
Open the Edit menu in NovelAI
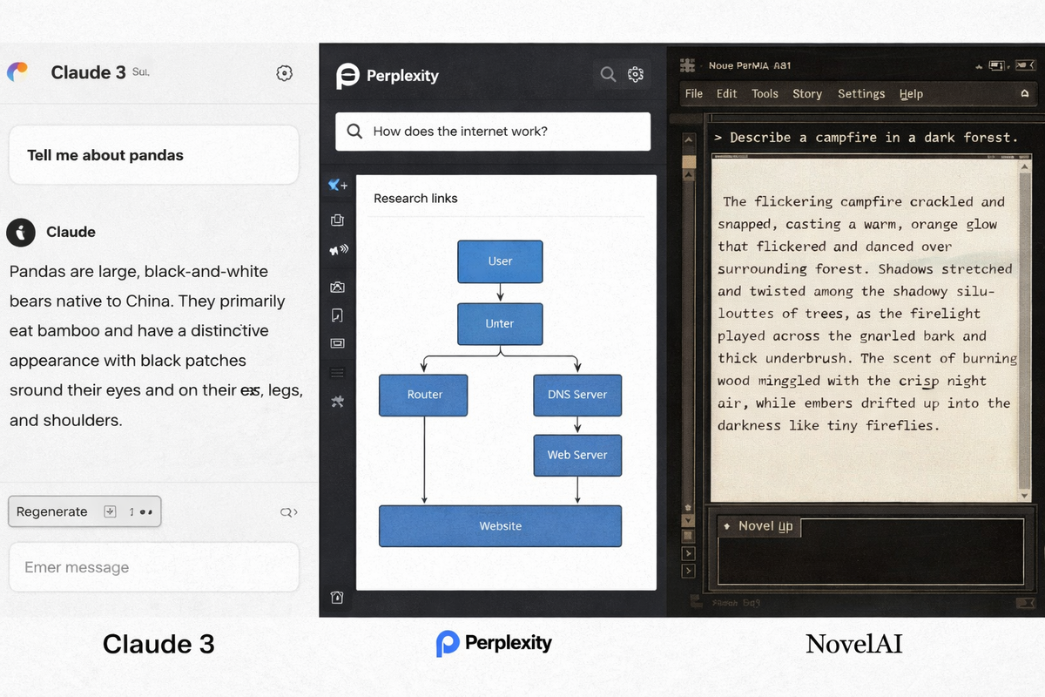pos(726,94)
